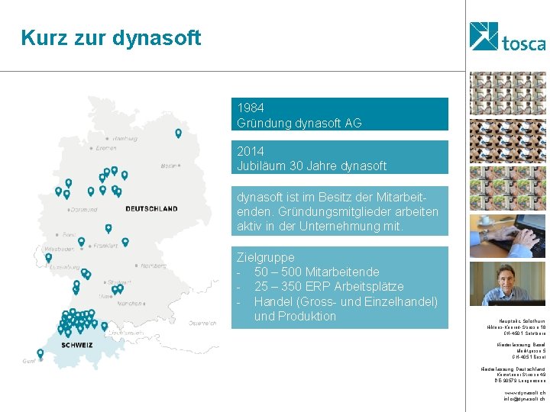Select the lone map pin northeast of Berlin
Viewport: 550px width, 412px height.
178,133
